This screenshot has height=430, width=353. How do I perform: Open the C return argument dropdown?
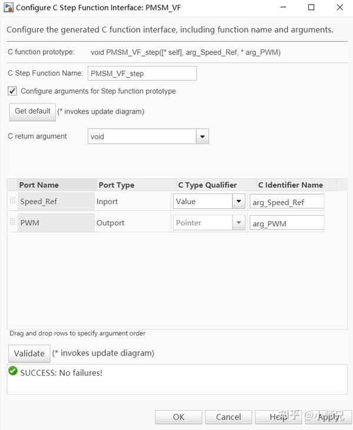point(202,136)
